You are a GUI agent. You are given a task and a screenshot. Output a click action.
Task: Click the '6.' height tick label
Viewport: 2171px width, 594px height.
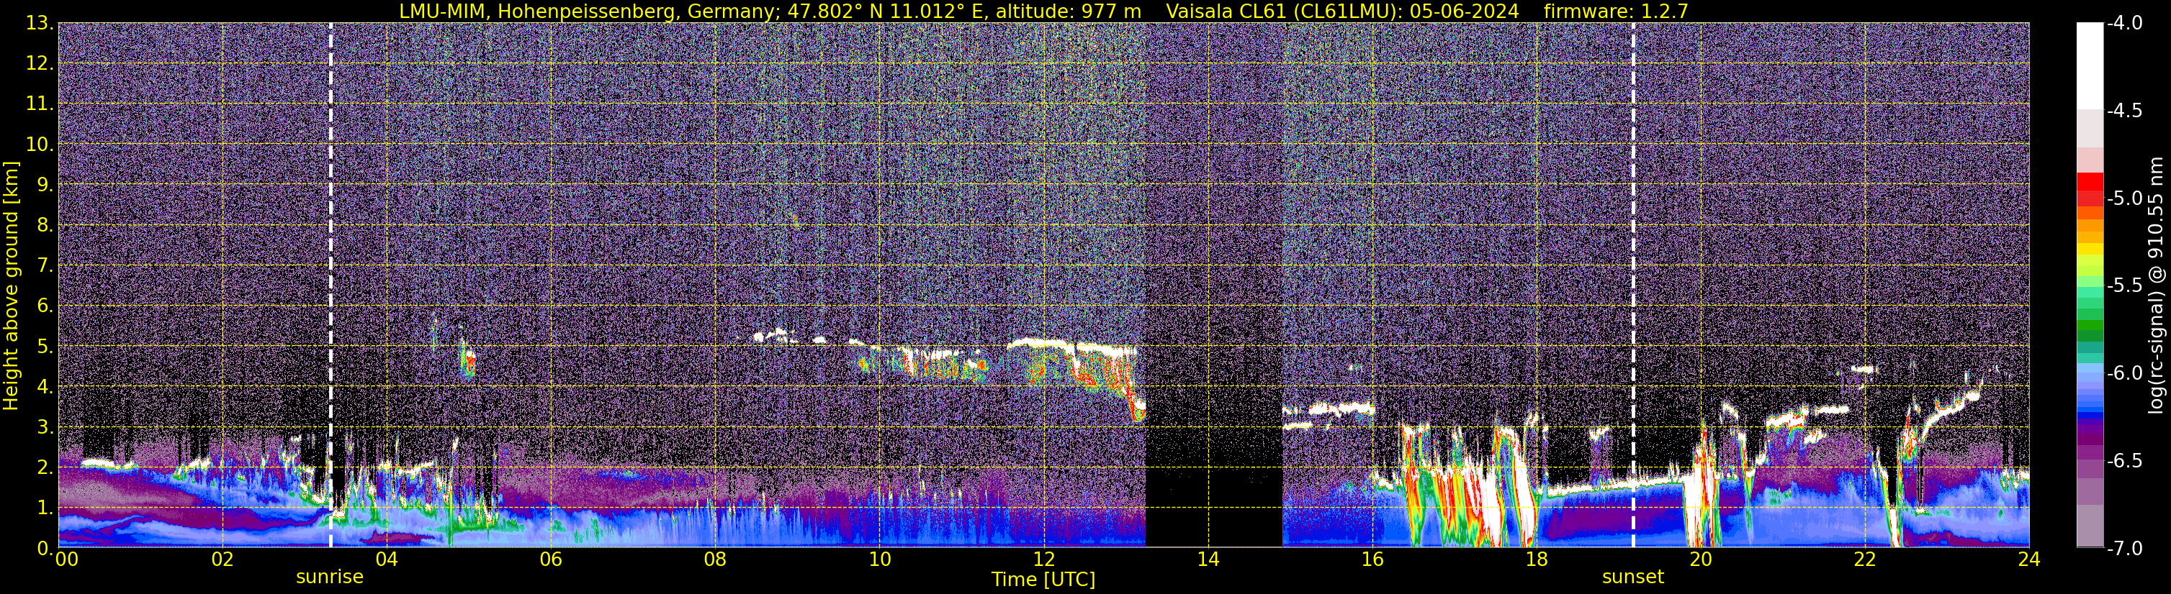click(x=44, y=306)
